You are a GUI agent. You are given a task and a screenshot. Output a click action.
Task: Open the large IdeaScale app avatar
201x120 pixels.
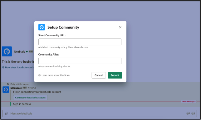[x=7, y=51]
